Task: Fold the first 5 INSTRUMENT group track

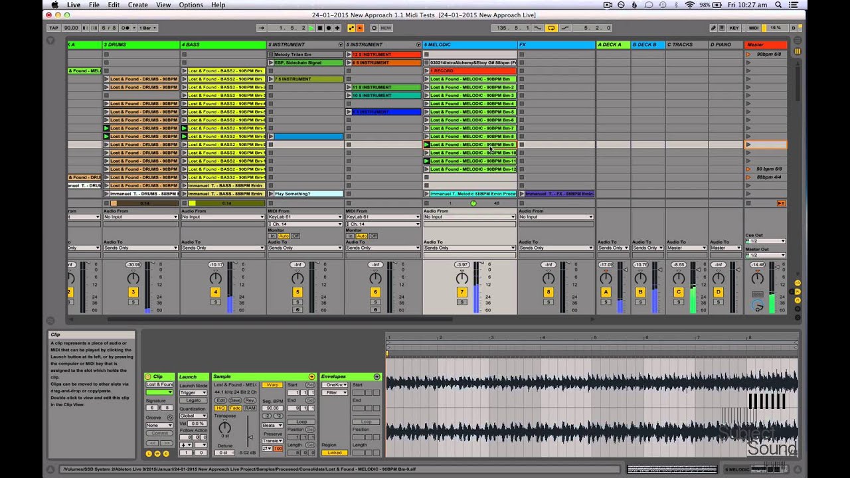Action: tap(341, 44)
